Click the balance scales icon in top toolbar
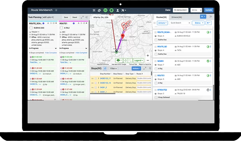The height and width of the screenshot is (141, 241). click(99, 10)
